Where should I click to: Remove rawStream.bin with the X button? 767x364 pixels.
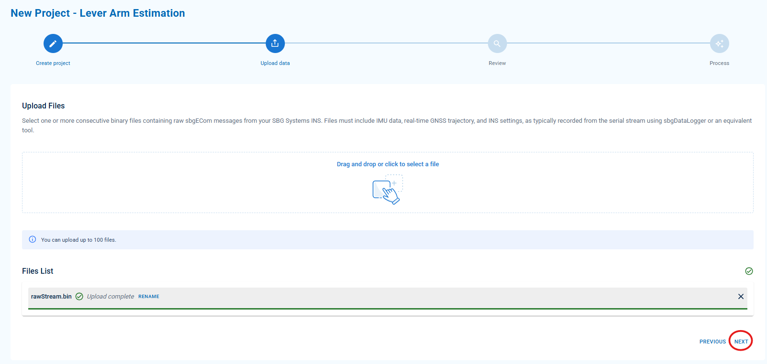click(741, 297)
